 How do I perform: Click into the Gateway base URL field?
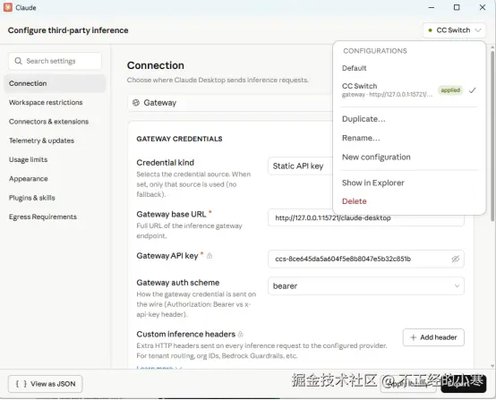[x=366, y=217]
